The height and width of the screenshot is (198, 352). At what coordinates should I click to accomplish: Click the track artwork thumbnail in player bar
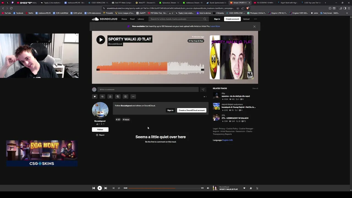[215, 188]
